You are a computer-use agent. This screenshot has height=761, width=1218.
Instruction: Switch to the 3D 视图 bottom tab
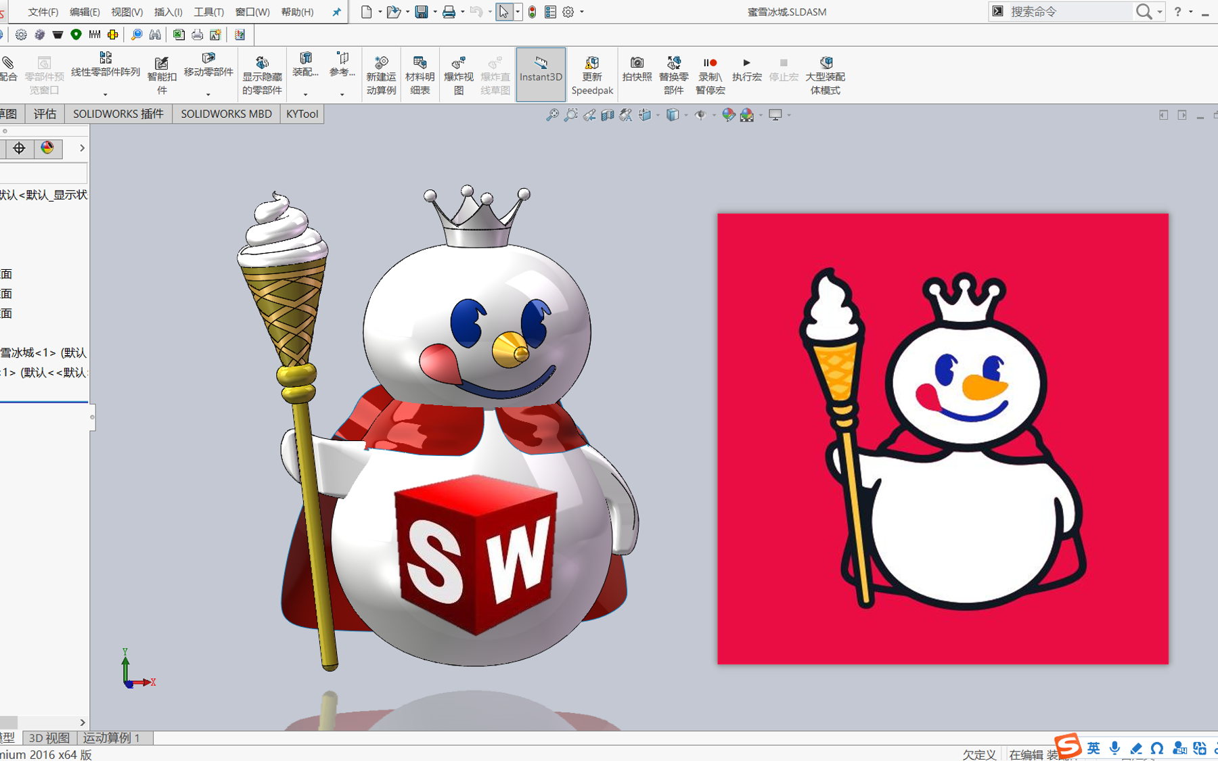click(x=49, y=738)
